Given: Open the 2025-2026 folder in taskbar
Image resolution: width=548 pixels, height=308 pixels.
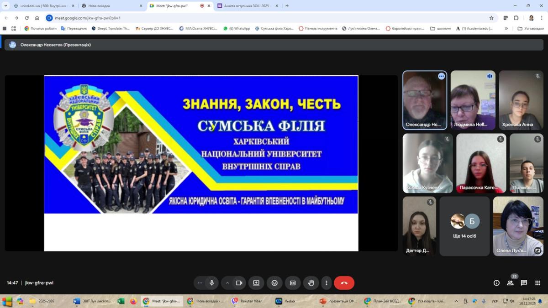Looking at the screenshot, I should (42, 301).
